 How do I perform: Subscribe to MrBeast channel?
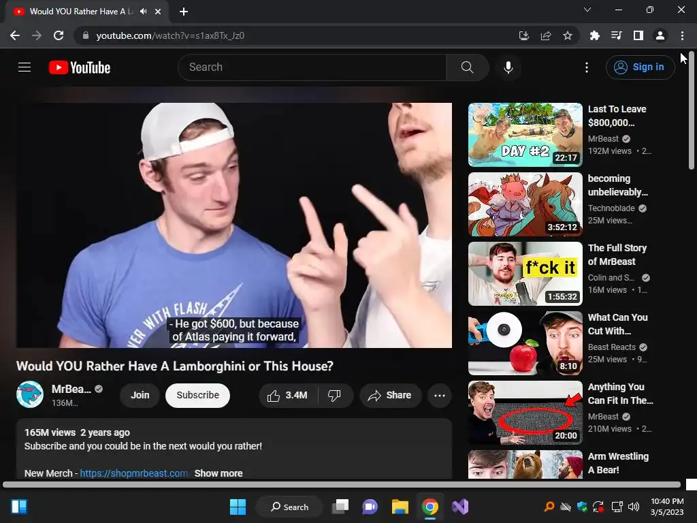198,396
